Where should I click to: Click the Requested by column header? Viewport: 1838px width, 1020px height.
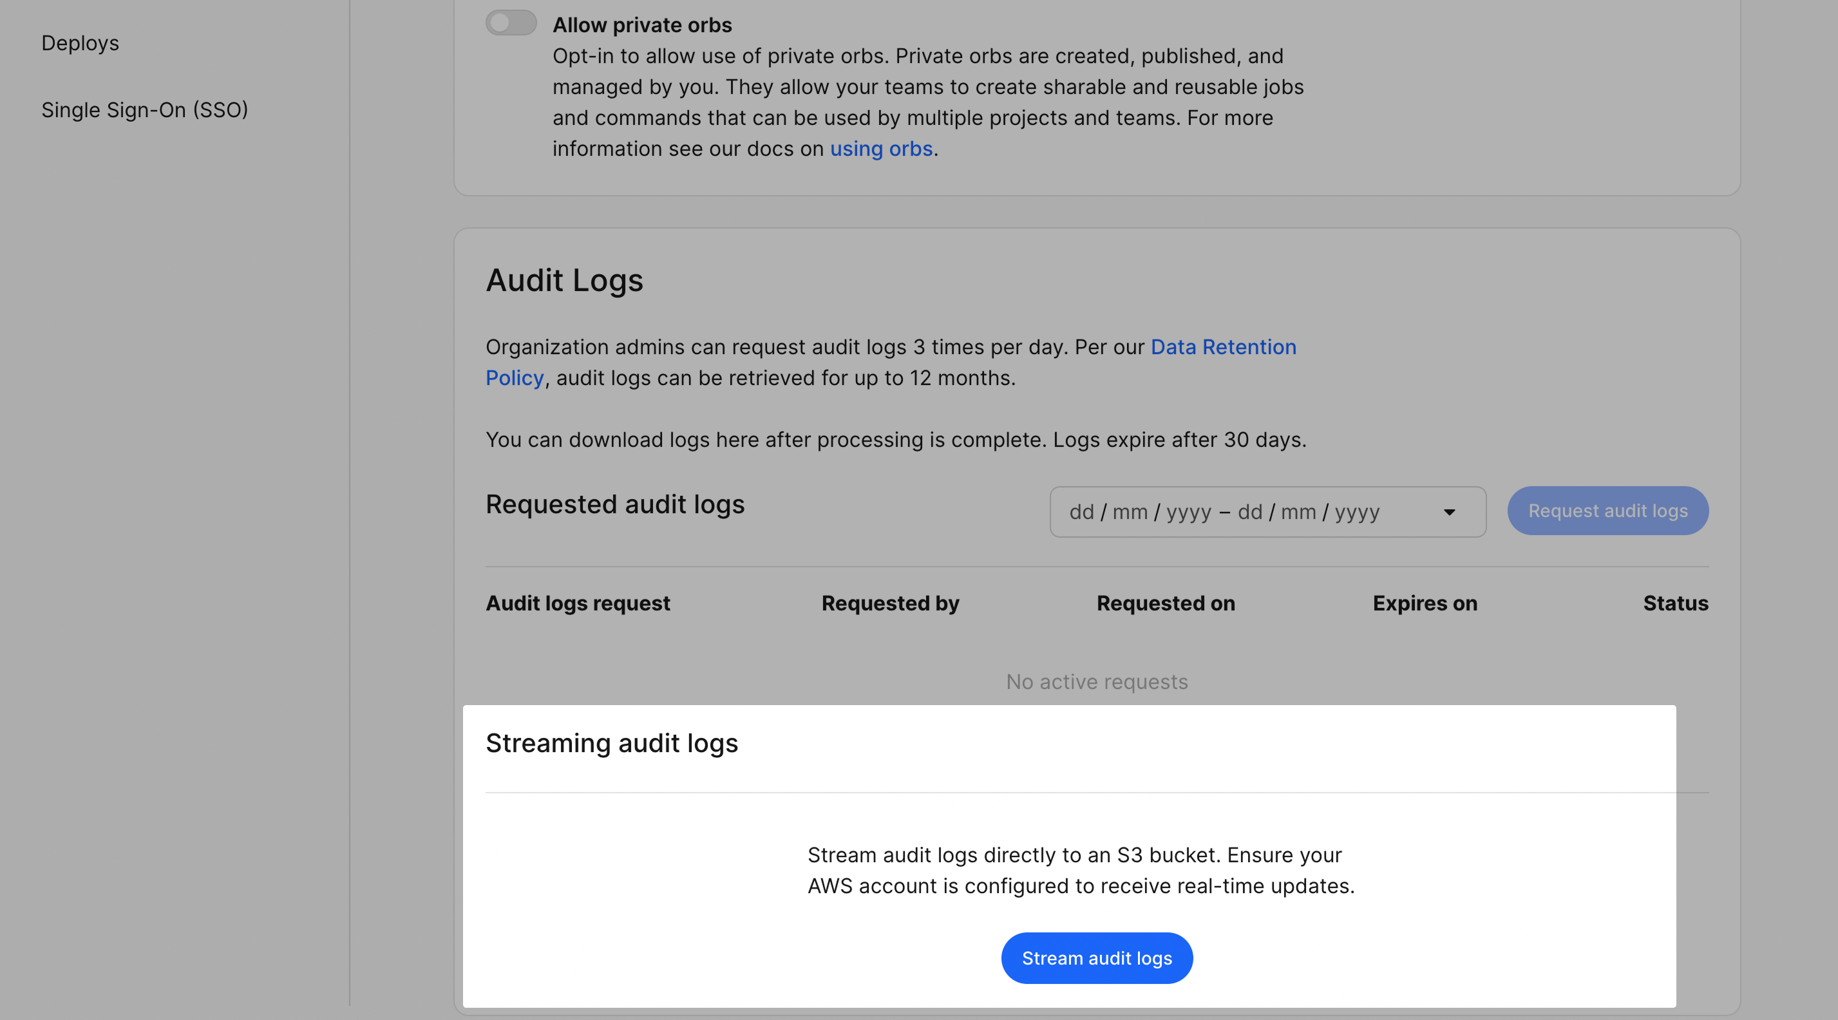pyautogui.click(x=890, y=603)
